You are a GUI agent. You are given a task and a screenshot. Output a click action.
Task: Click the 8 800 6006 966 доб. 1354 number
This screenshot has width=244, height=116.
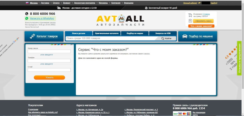[x=189, y=108]
